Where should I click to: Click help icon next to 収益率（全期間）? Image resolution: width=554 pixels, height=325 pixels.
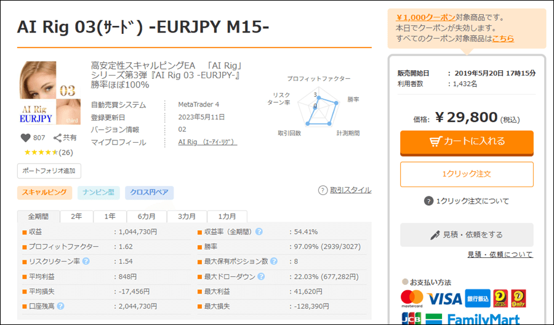coord(259,232)
